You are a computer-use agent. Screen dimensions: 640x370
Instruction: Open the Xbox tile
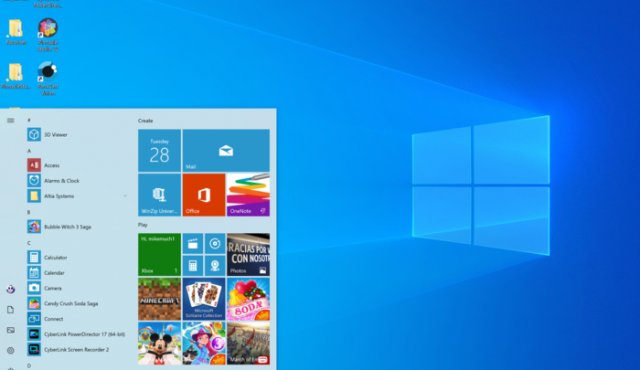(159, 255)
